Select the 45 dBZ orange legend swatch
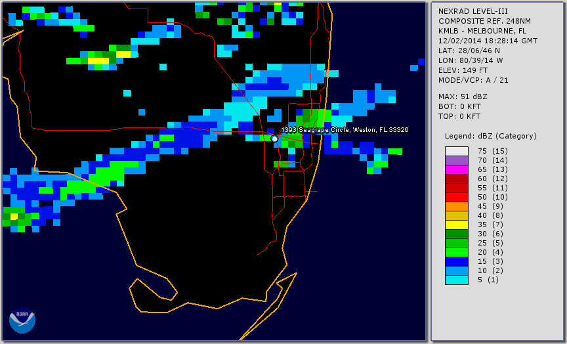567x344 pixels. (x=457, y=207)
